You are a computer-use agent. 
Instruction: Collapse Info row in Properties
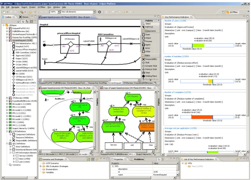pyautogui.click(x=113, y=166)
